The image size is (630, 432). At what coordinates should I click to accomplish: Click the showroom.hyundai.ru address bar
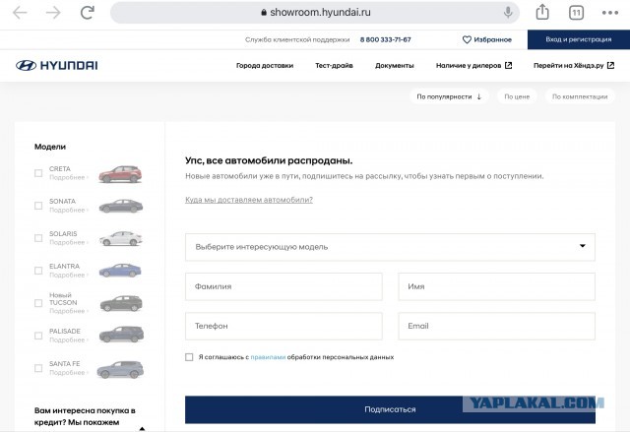pyautogui.click(x=315, y=13)
